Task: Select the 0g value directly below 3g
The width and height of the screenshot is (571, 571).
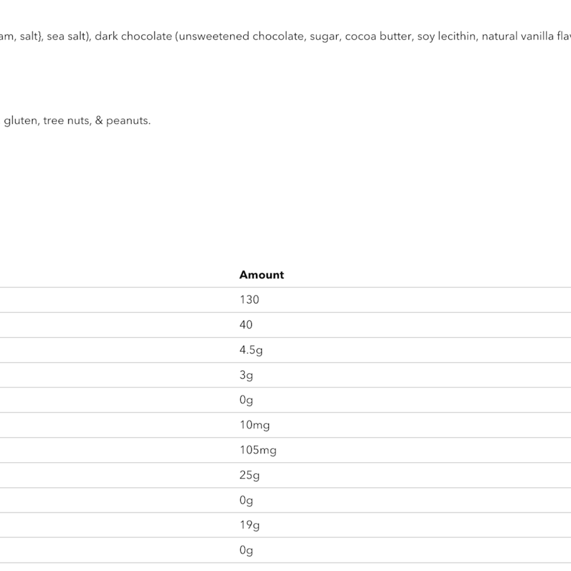Action: click(x=246, y=400)
